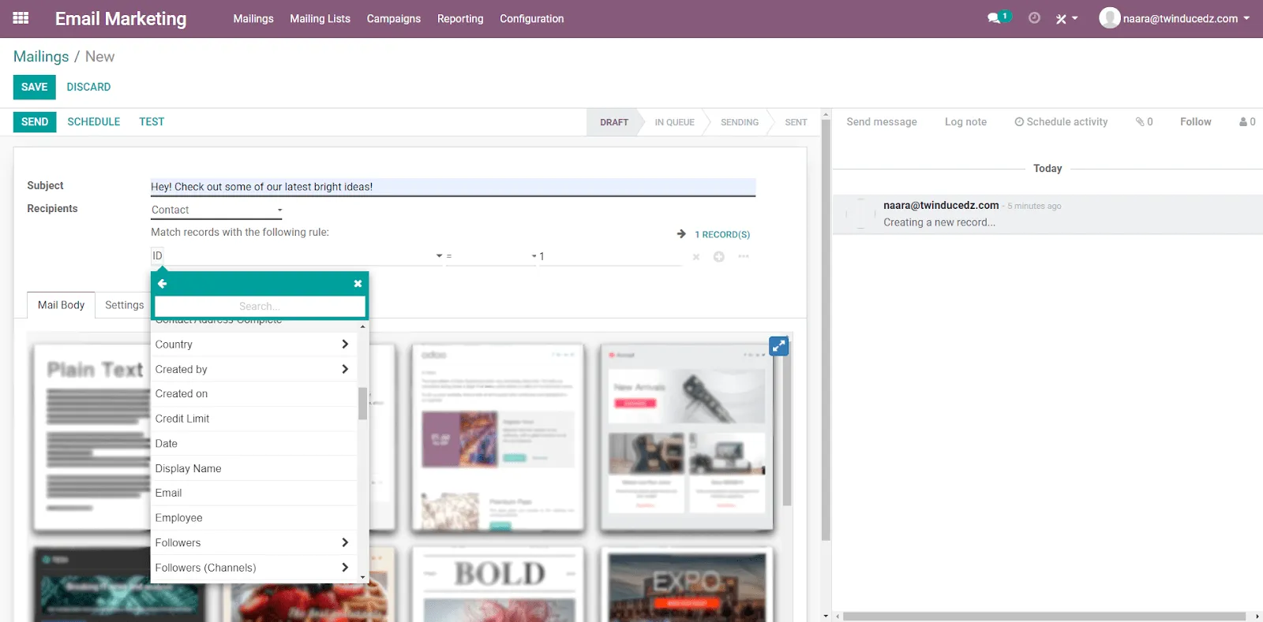
Task: Select the Email field
Action: 254,493
